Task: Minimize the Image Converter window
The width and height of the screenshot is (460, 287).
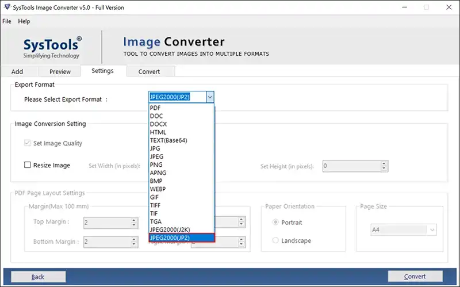Action: coord(405,7)
